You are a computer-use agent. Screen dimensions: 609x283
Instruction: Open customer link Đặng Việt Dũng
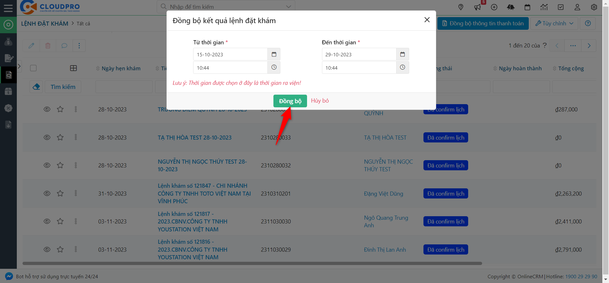click(x=383, y=193)
